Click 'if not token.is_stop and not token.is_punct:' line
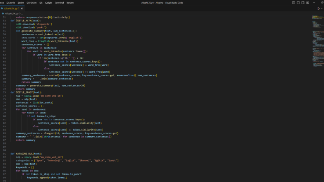 pyautogui.click(x=52, y=174)
